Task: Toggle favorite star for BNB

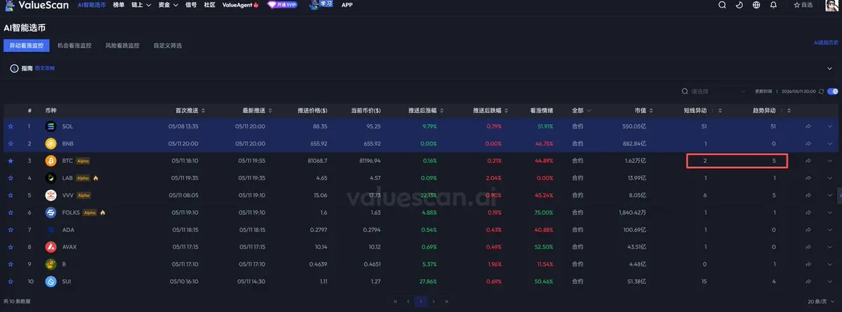Action: click(11, 143)
